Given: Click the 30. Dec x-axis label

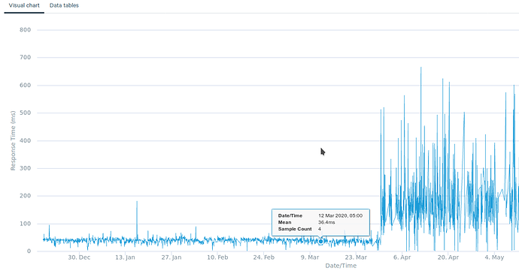Looking at the screenshot, I should pos(79,257).
